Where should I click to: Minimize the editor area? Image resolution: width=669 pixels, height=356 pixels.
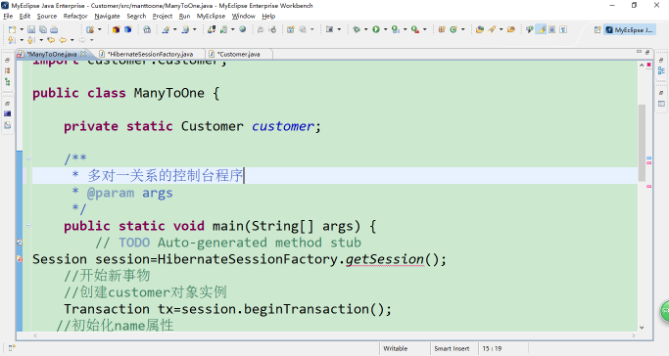pos(639,52)
